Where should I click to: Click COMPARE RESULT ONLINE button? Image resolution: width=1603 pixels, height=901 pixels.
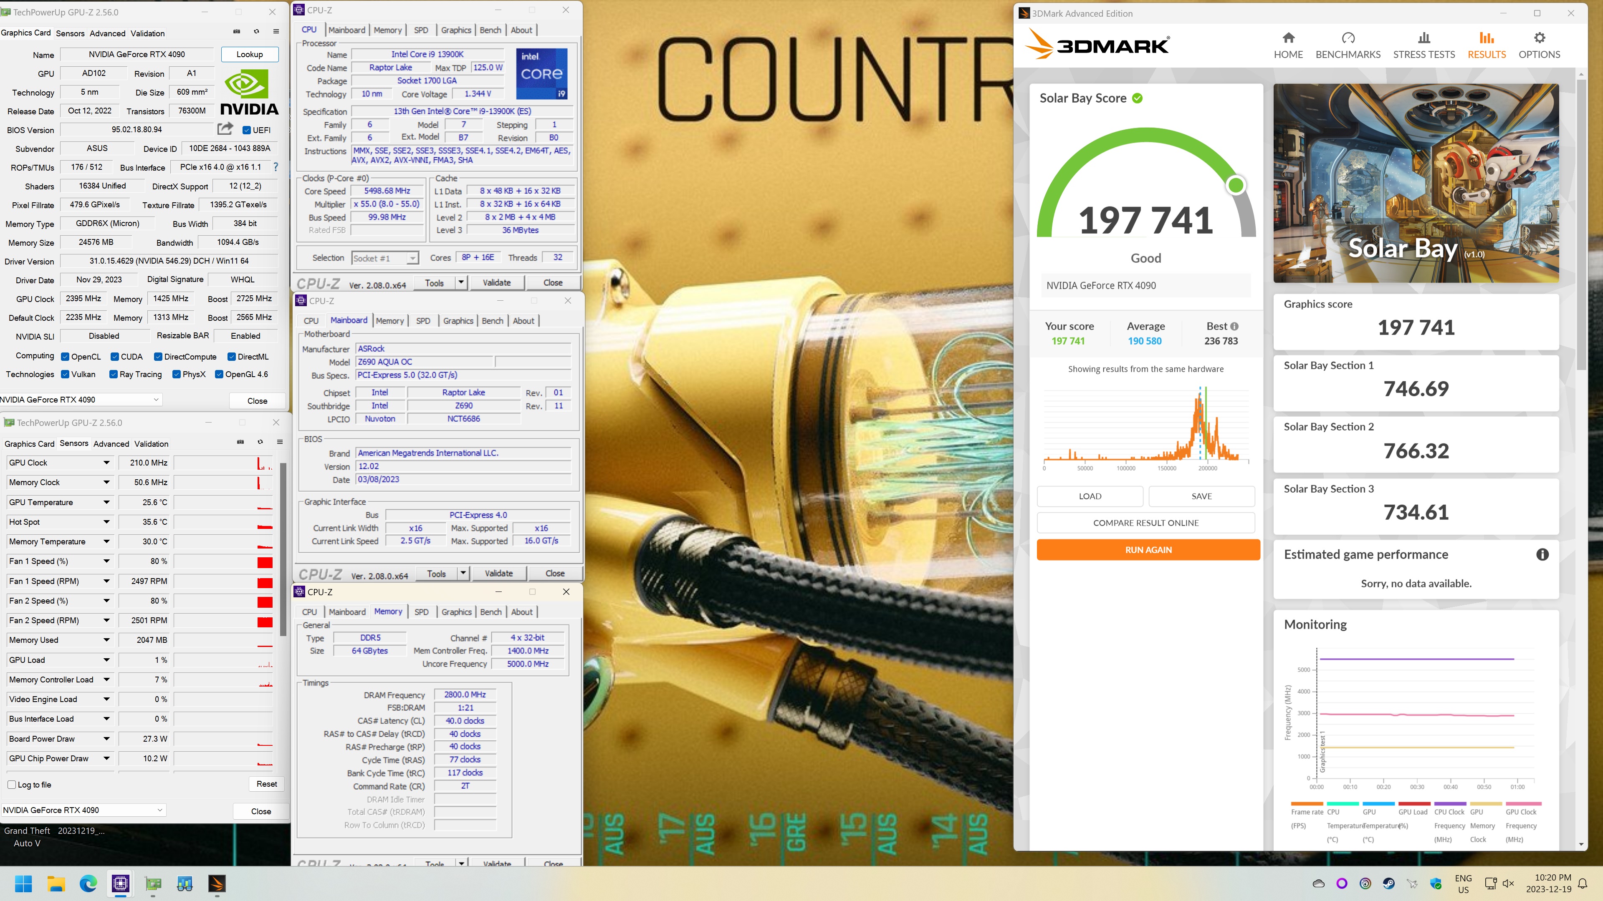click(1145, 523)
